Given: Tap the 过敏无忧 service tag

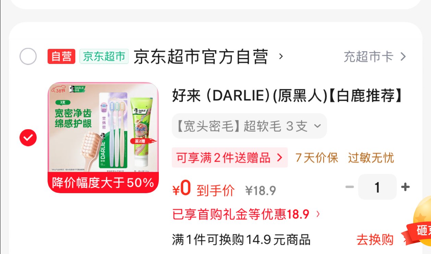Looking at the screenshot, I should (x=371, y=158).
